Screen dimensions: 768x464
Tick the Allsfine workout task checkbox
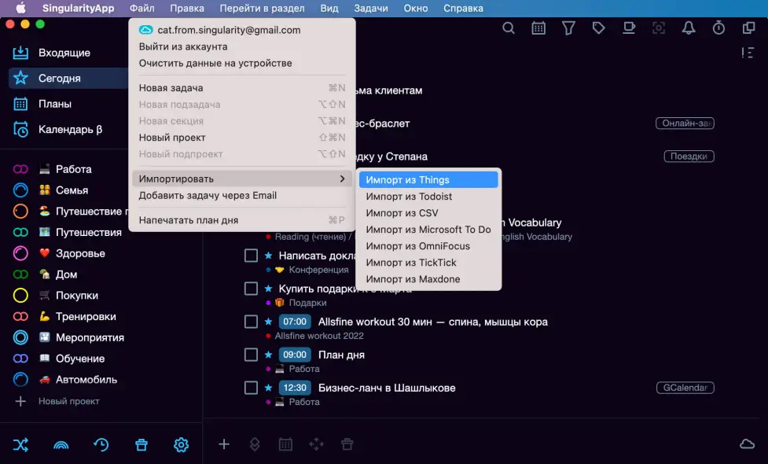251,322
